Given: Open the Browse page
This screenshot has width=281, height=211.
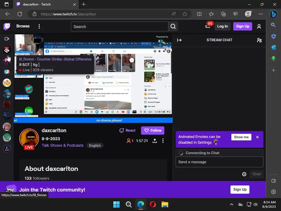Looking at the screenshot, I should [23, 26].
